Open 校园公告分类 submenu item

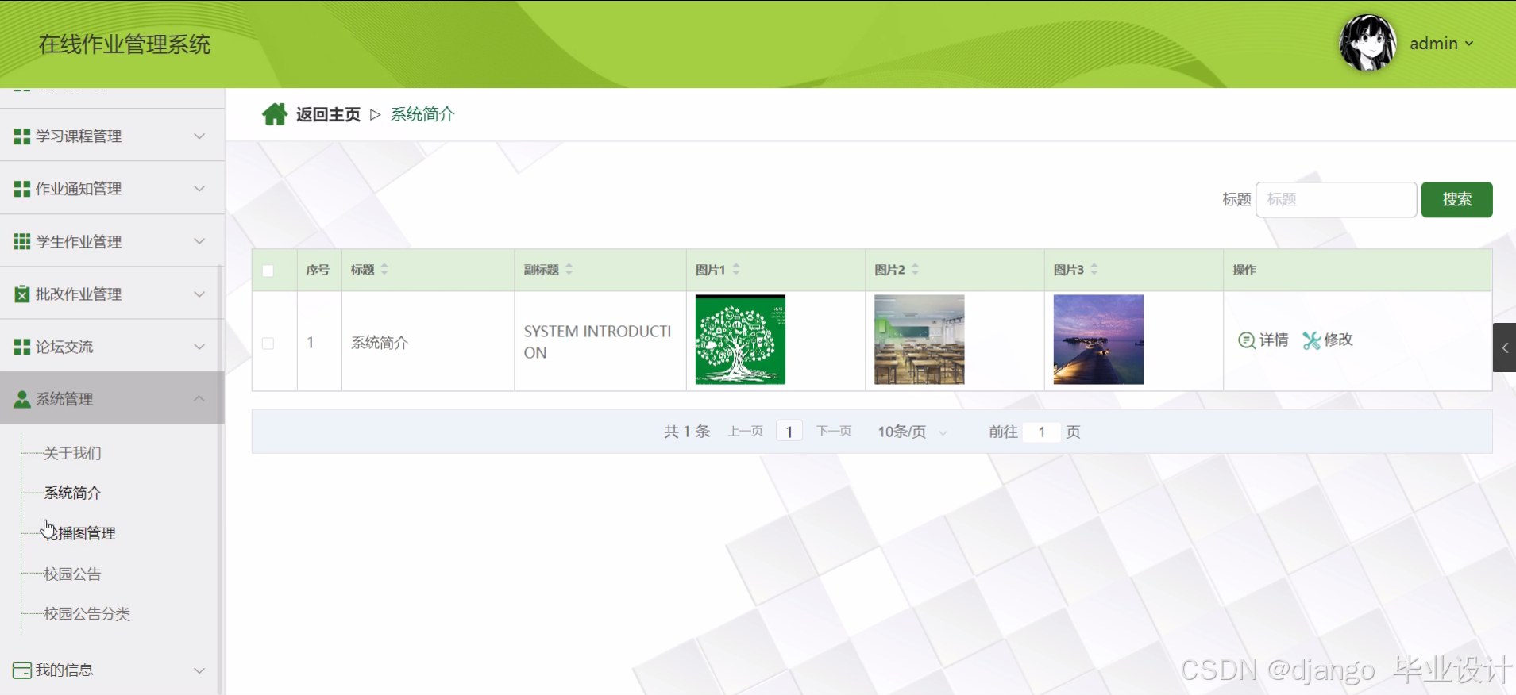coord(87,613)
